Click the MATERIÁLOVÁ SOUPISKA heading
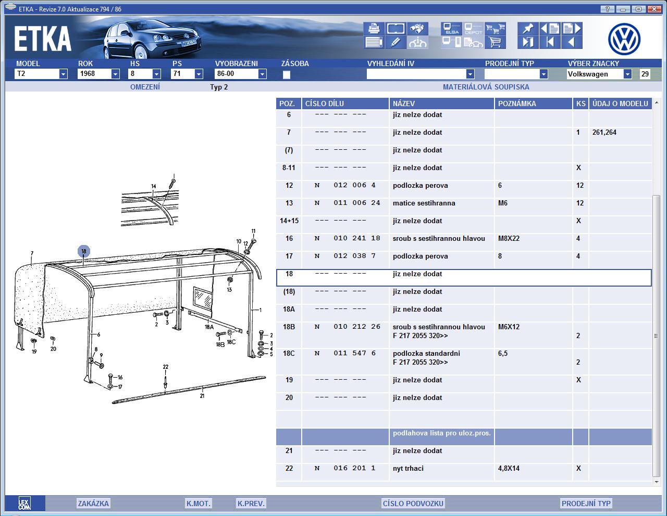This screenshot has height=516, width=667. 486,87
